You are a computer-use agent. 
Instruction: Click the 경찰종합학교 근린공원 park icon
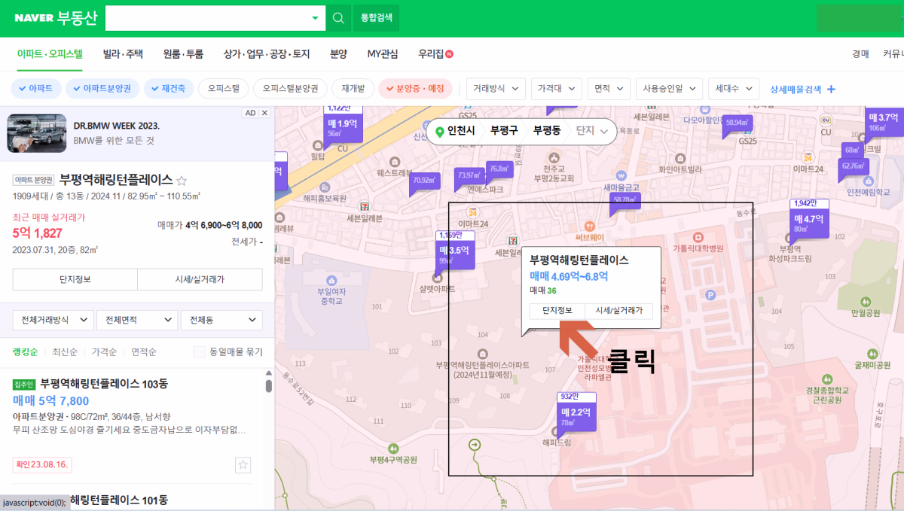(x=826, y=379)
